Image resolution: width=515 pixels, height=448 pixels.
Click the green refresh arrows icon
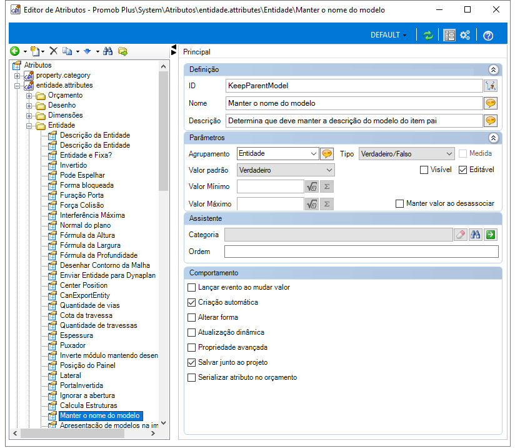[428, 35]
